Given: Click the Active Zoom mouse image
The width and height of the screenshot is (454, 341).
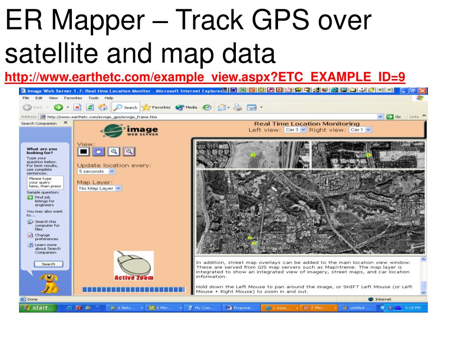Looking at the screenshot, I should pyautogui.click(x=134, y=266).
